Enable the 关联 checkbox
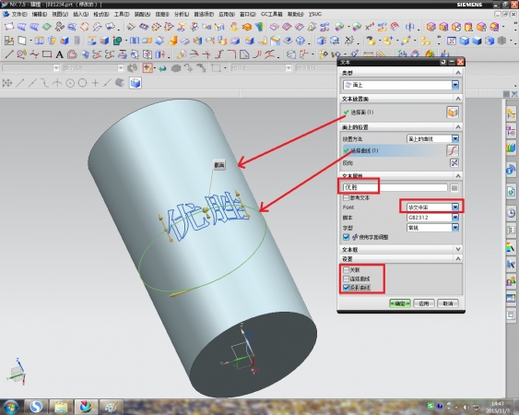Screen dimensions: 519x415 tap(347, 270)
